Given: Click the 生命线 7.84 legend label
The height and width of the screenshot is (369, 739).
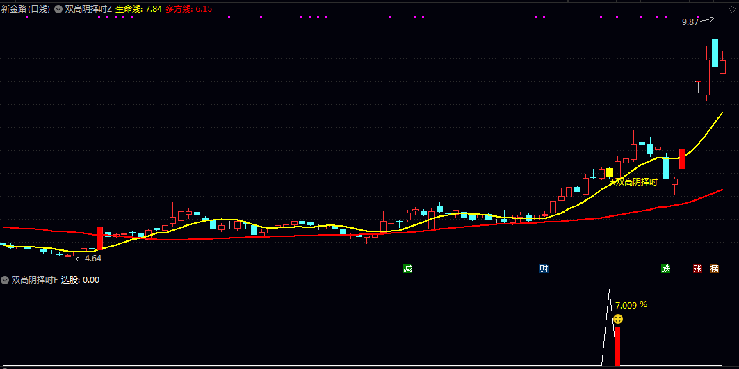Looking at the screenshot, I should pyautogui.click(x=138, y=9).
